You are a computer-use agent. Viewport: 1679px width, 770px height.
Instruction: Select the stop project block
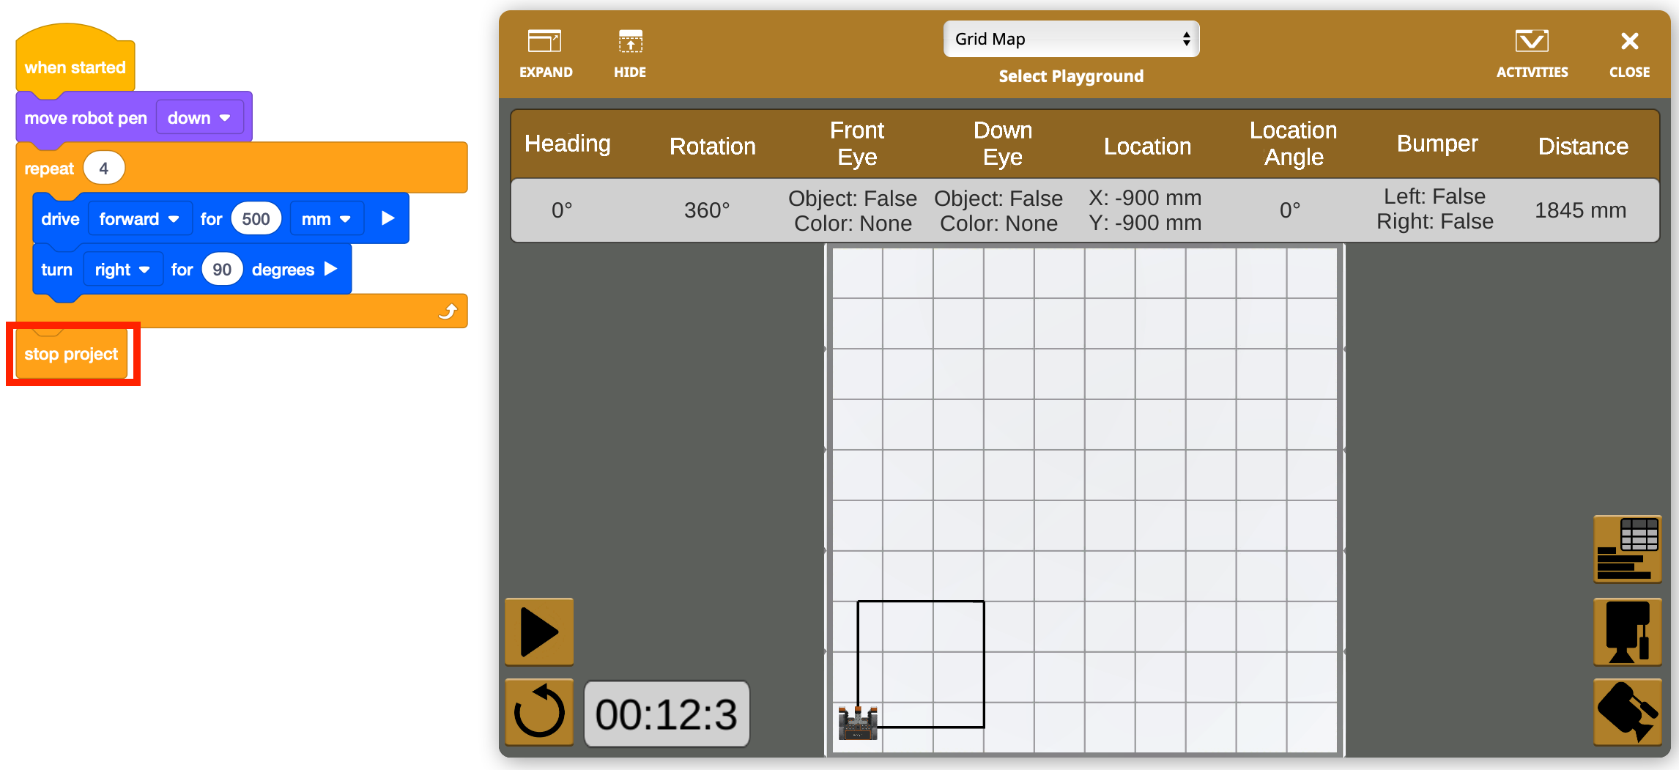(70, 354)
